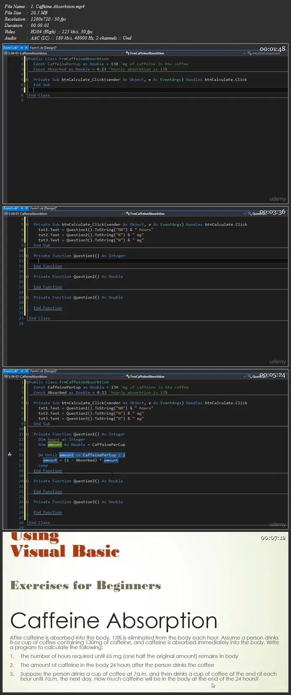
Task: Collapse Question3 function on line 24 in the 00:05:24 frame
Action: coord(27,502)
